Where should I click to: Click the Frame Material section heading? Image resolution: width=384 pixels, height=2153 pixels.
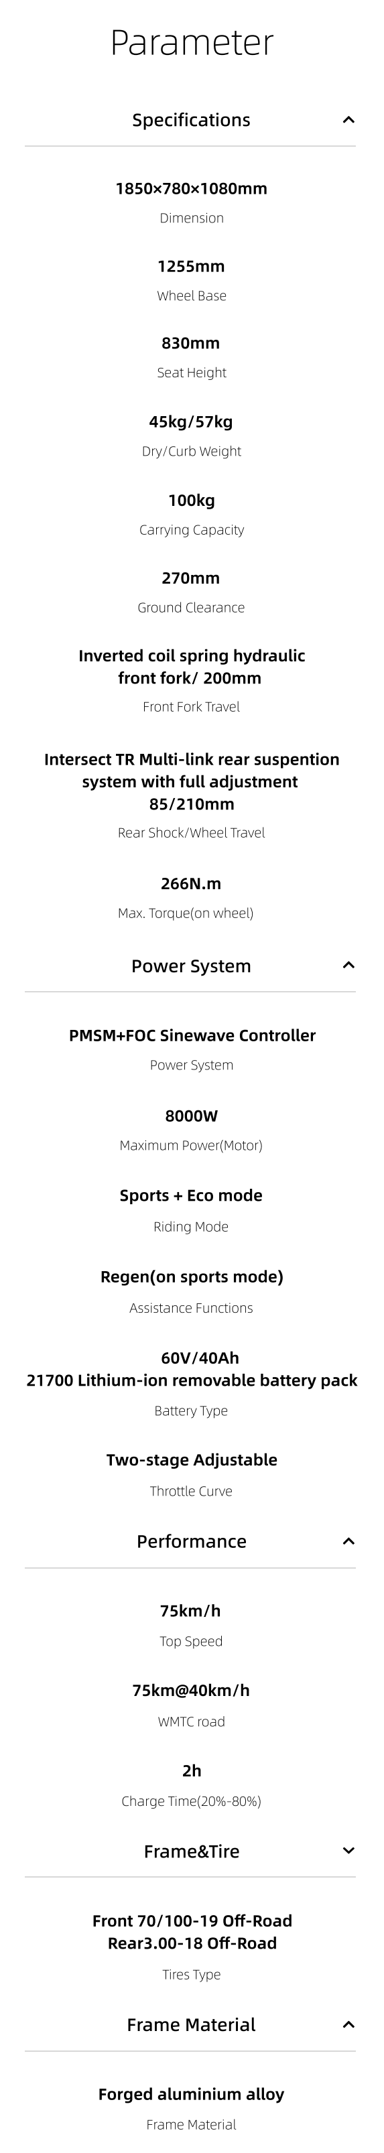tap(191, 2024)
